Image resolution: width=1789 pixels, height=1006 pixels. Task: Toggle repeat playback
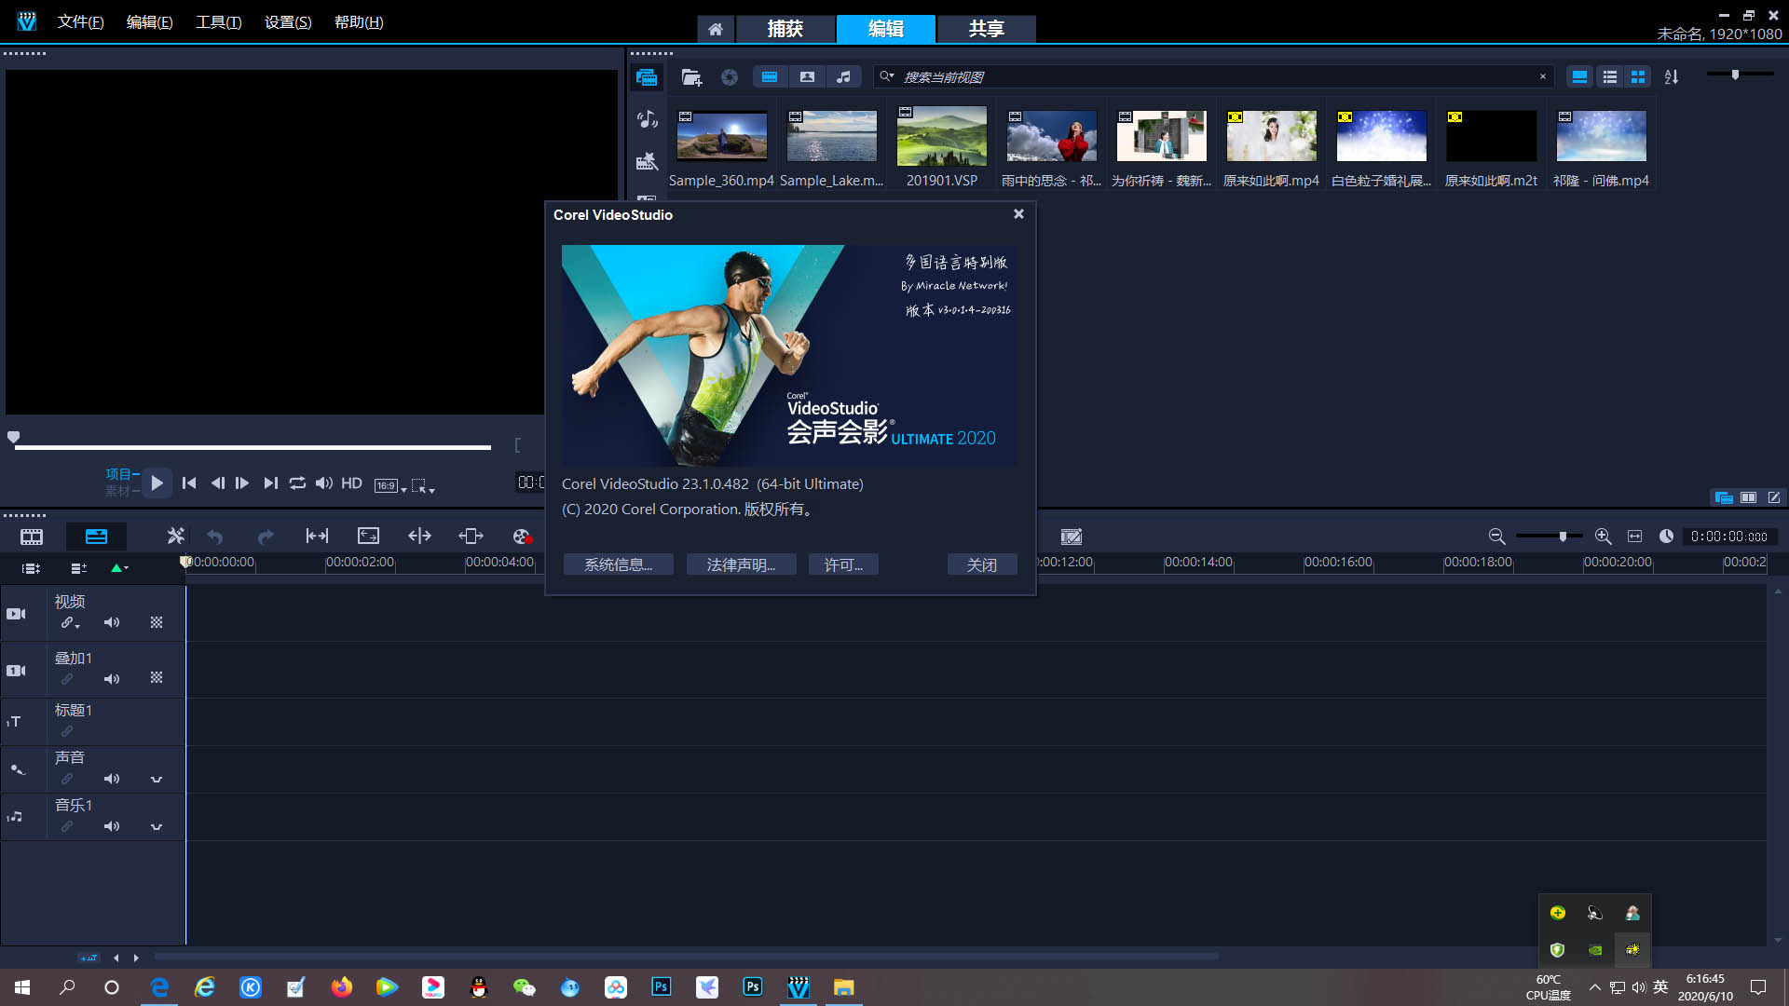click(x=297, y=483)
